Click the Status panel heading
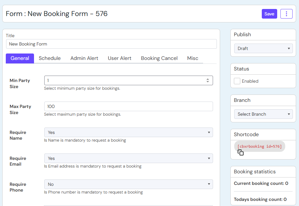This screenshot has height=206, width=299. pos(241,69)
